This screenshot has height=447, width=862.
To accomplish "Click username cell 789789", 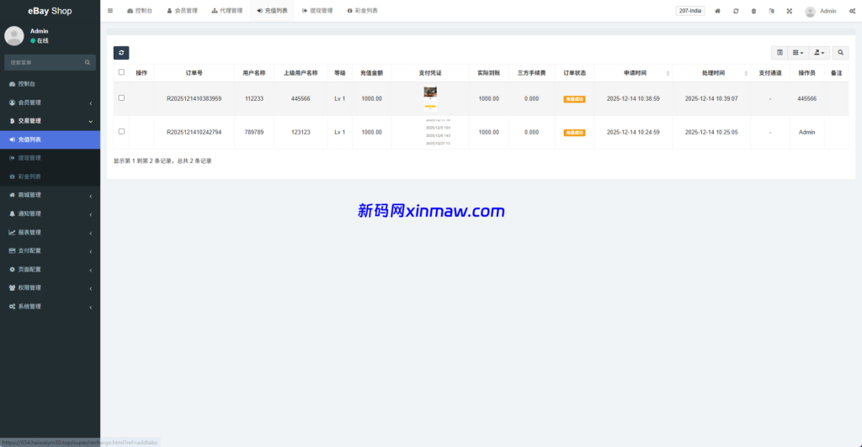I will pyautogui.click(x=254, y=132).
